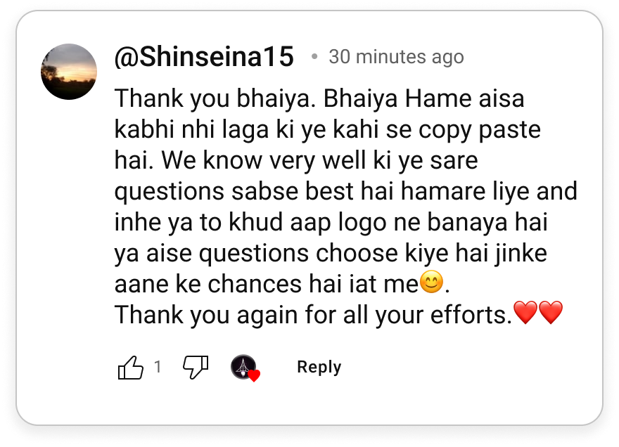Click the "Thank you again for all your efforts" line

312,315
